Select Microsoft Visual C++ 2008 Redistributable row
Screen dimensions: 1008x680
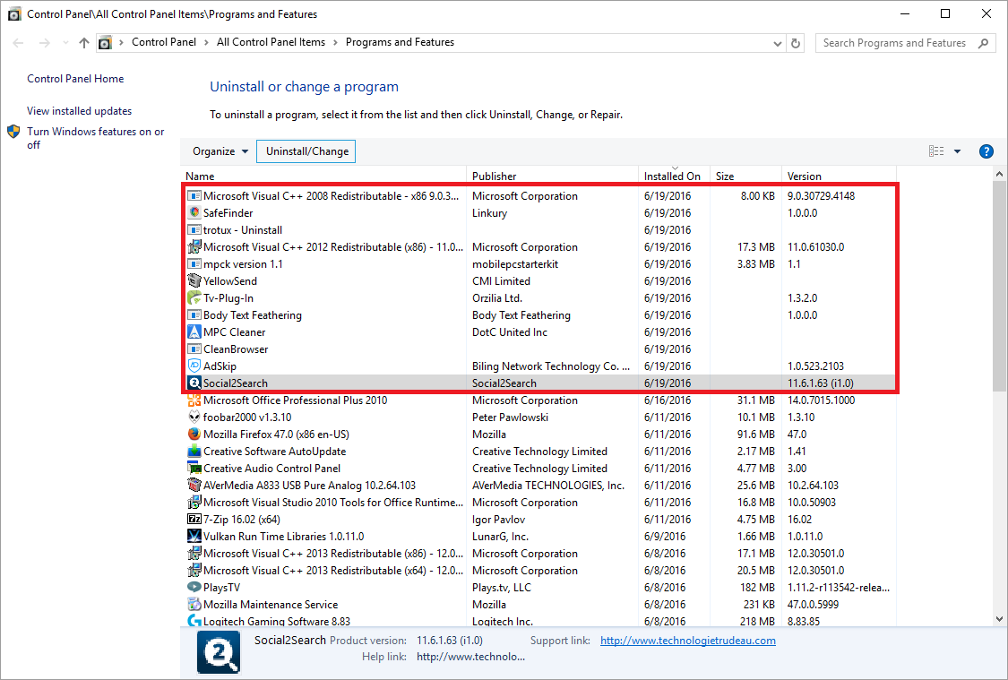click(539, 196)
